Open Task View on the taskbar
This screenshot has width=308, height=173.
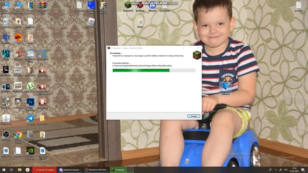(12, 170)
